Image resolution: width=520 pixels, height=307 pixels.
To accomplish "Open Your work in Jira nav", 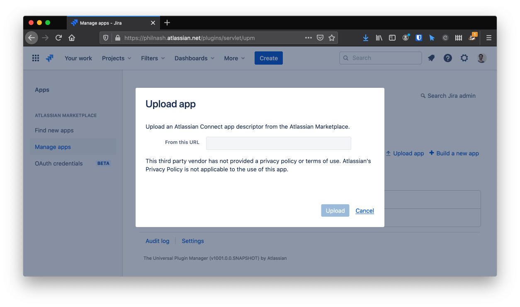I will [x=78, y=58].
